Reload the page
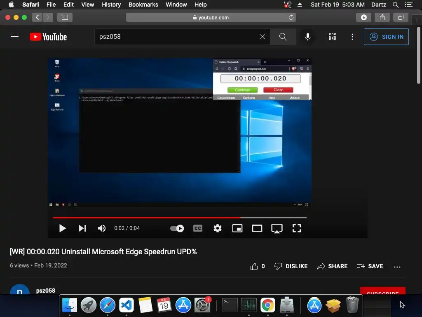This screenshot has height=317, width=422. [291, 17]
